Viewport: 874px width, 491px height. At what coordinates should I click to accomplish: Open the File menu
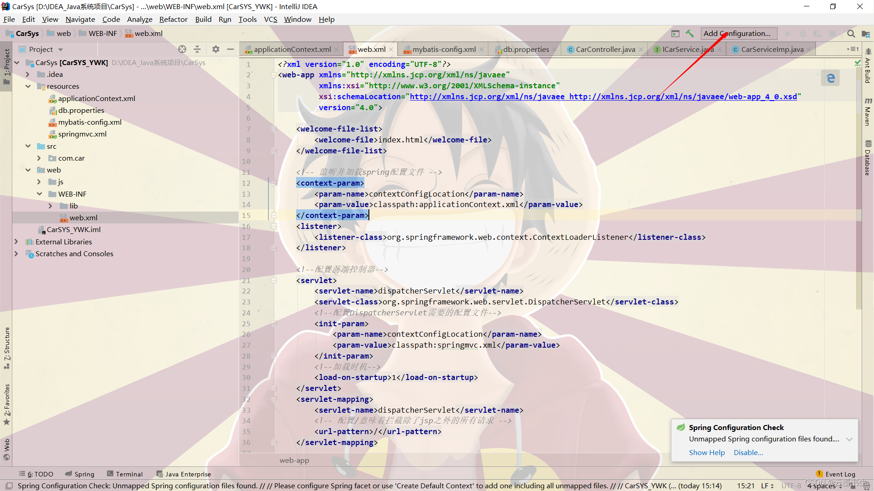click(9, 19)
